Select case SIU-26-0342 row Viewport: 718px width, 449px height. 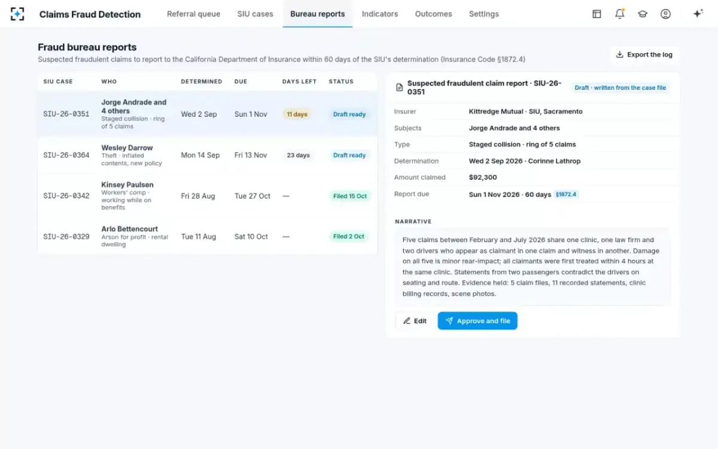click(207, 196)
